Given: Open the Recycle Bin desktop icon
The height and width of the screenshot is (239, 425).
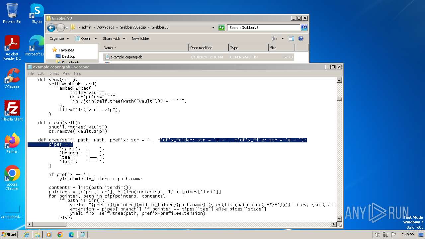Looking at the screenshot, I should (12, 13).
